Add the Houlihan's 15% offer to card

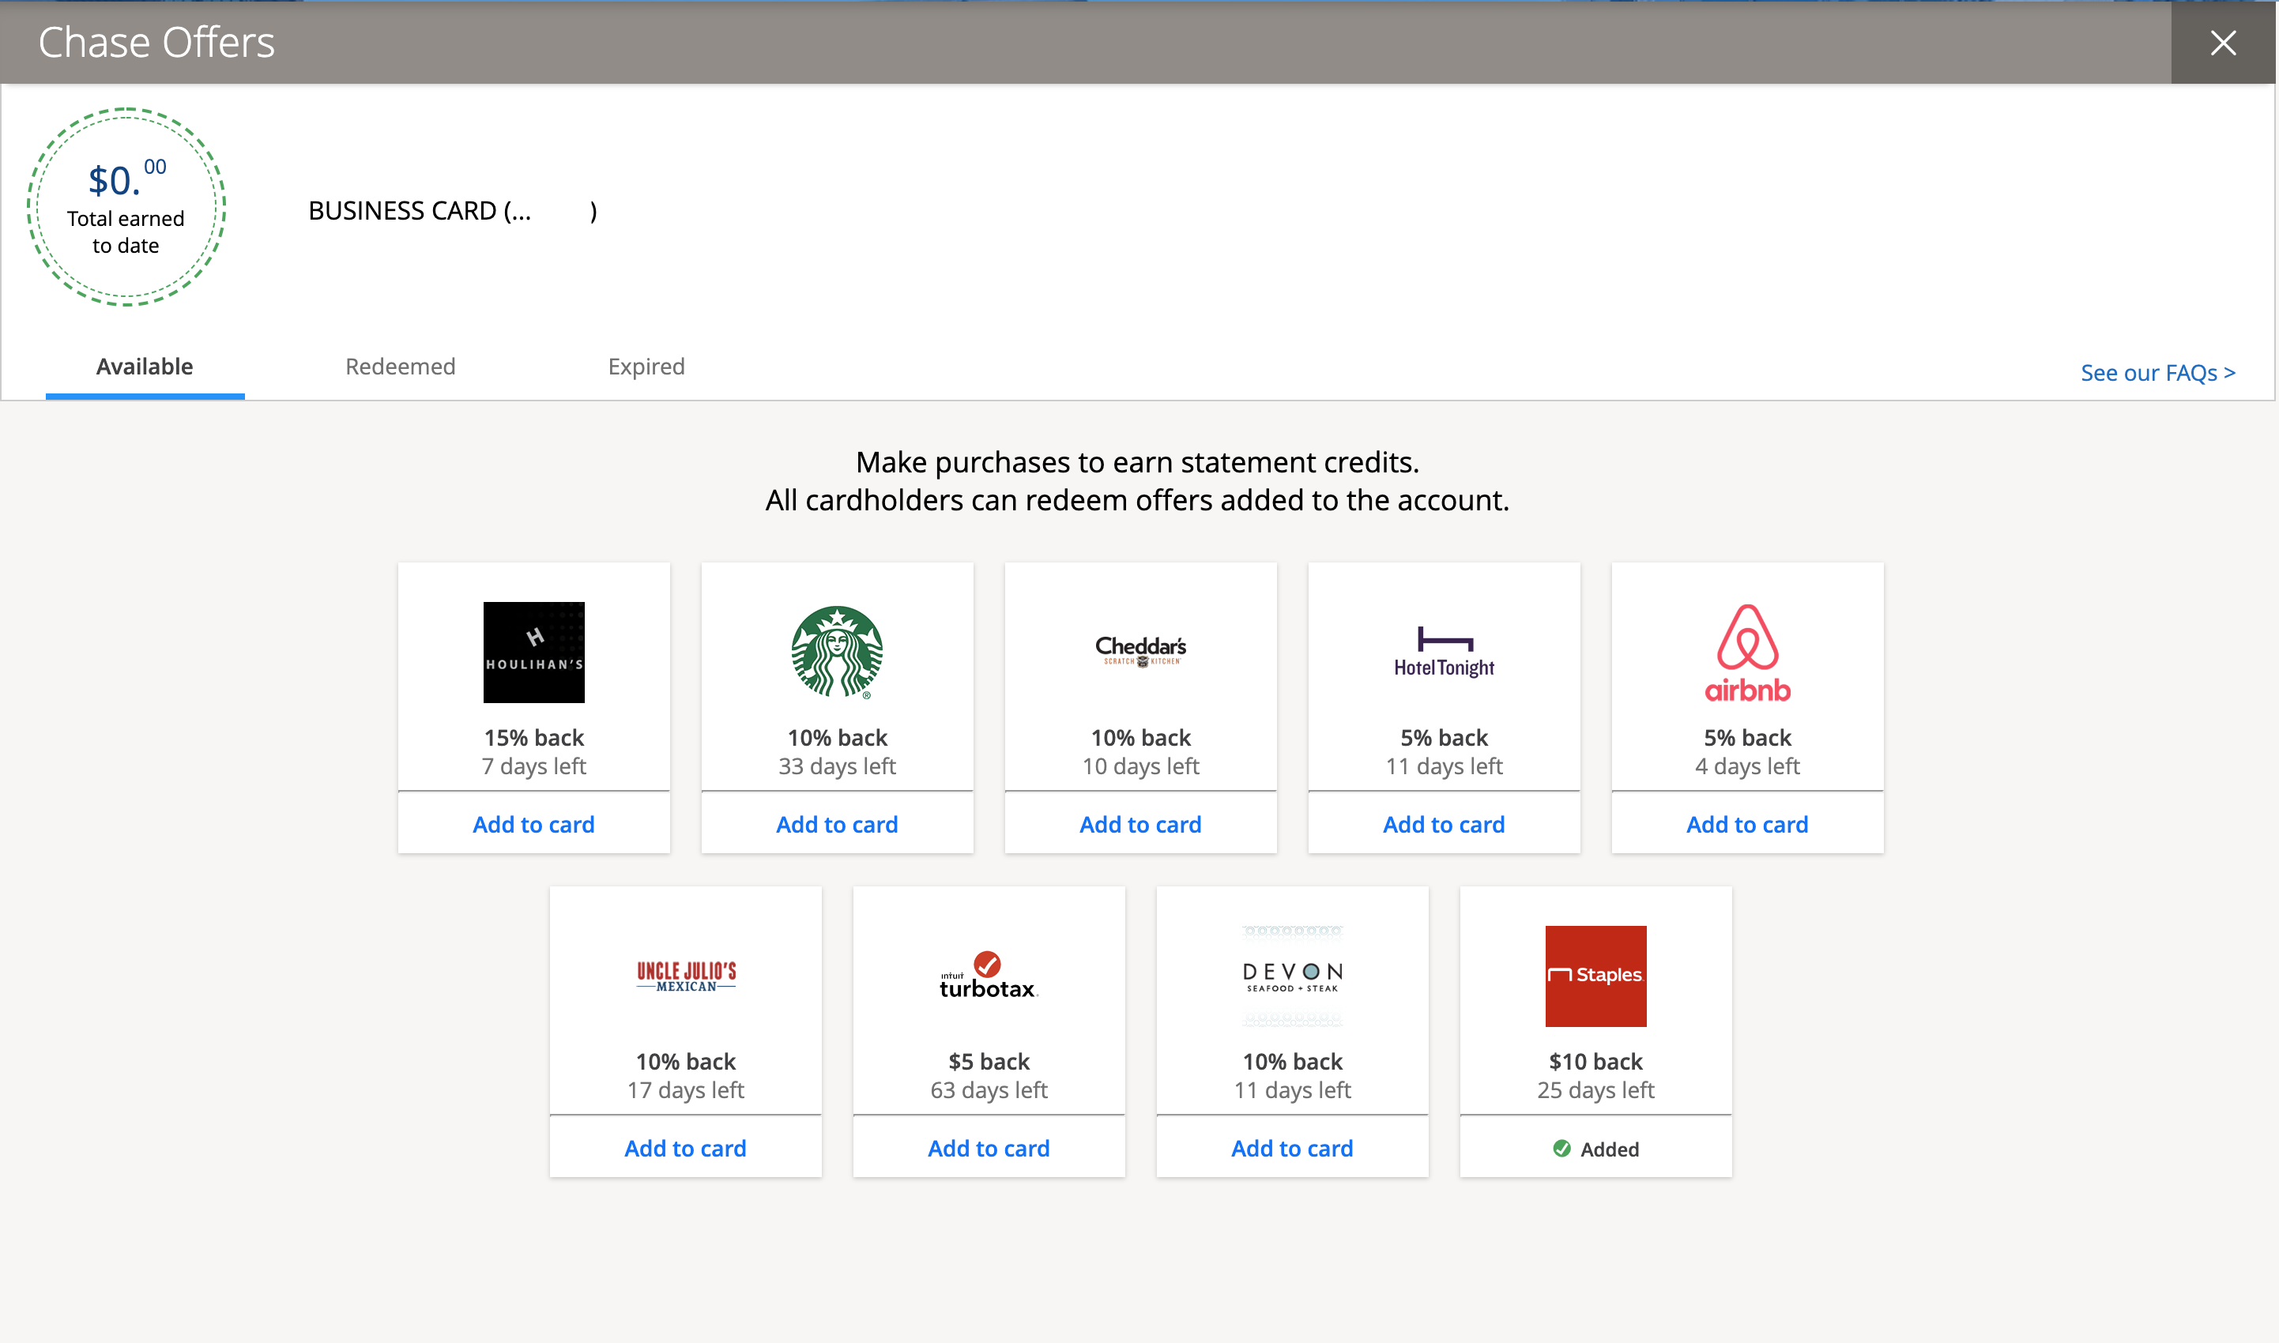pyautogui.click(x=534, y=825)
